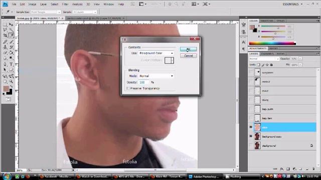Hide the Background copy layer
The width and height of the screenshot is (321, 180).
(x=251, y=136)
